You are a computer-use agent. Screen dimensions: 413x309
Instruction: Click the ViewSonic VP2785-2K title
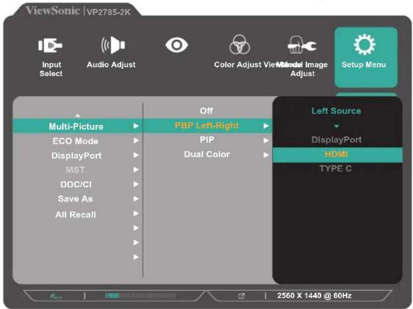click(78, 11)
